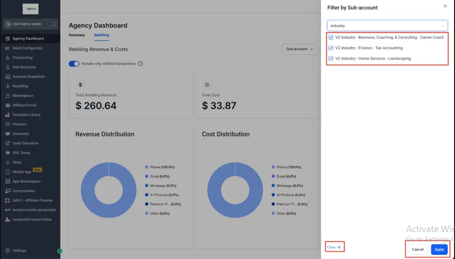Click the Total Cost card icon
Viewport: 455px width, 259px height.
tap(207, 85)
